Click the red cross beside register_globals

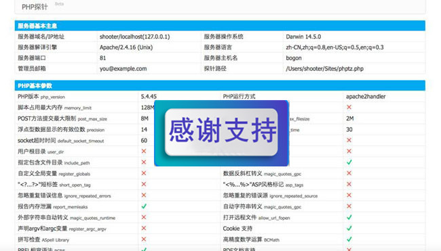(144, 173)
